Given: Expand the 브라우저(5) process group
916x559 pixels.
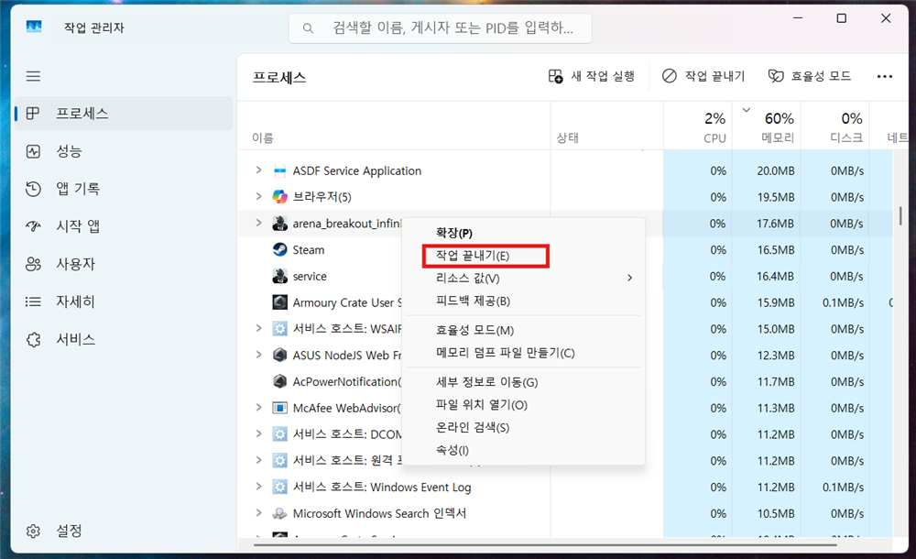Looking at the screenshot, I should point(258,196).
